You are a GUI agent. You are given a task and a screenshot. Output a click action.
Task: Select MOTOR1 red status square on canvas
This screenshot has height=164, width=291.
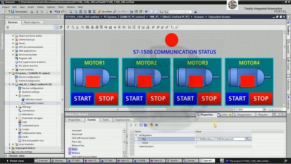click(x=93, y=82)
